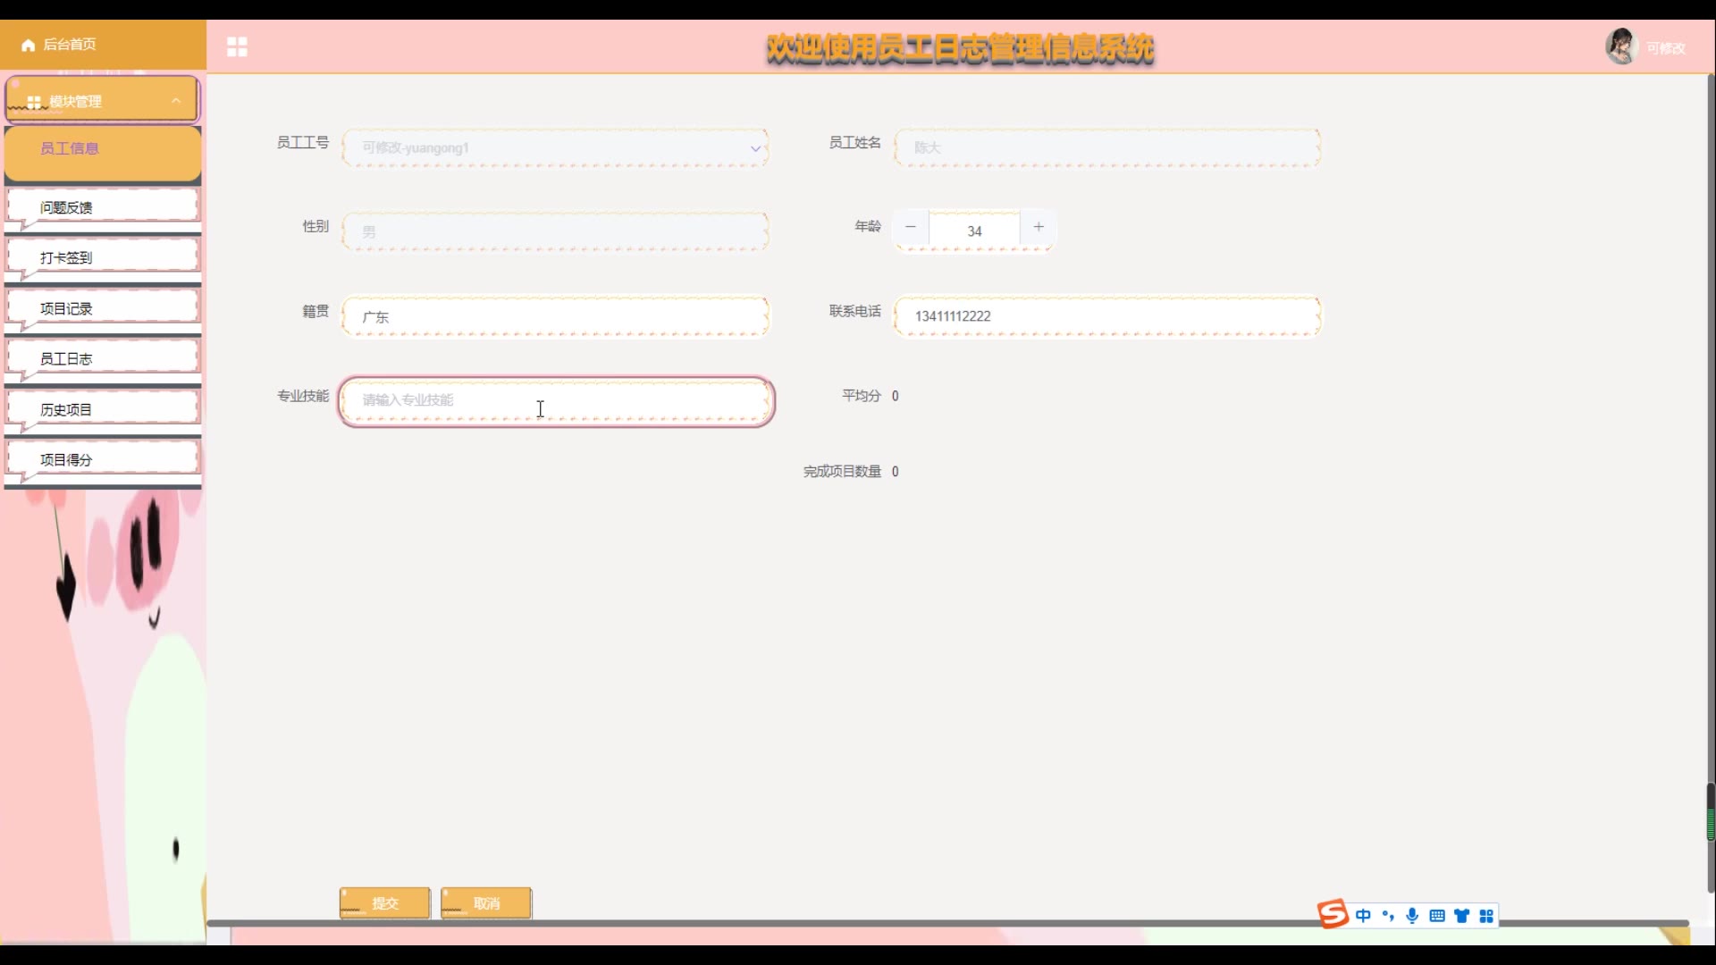1716x965 pixels.
Task: Click Sogou input method S logo
Action: point(1333,914)
